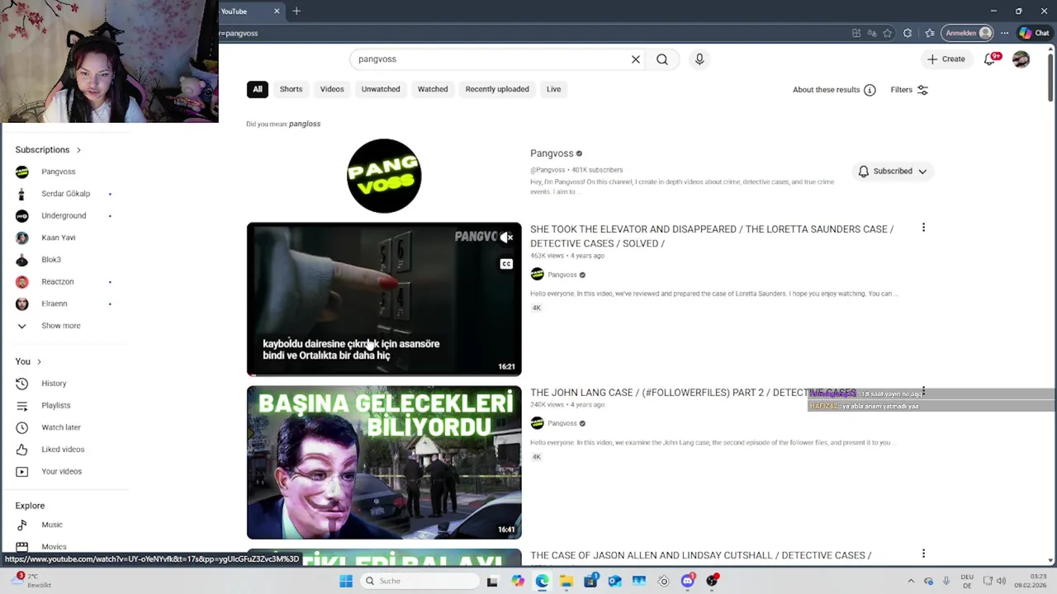Open the Jason Allen and Lindsay Cutshall video title

(700, 555)
